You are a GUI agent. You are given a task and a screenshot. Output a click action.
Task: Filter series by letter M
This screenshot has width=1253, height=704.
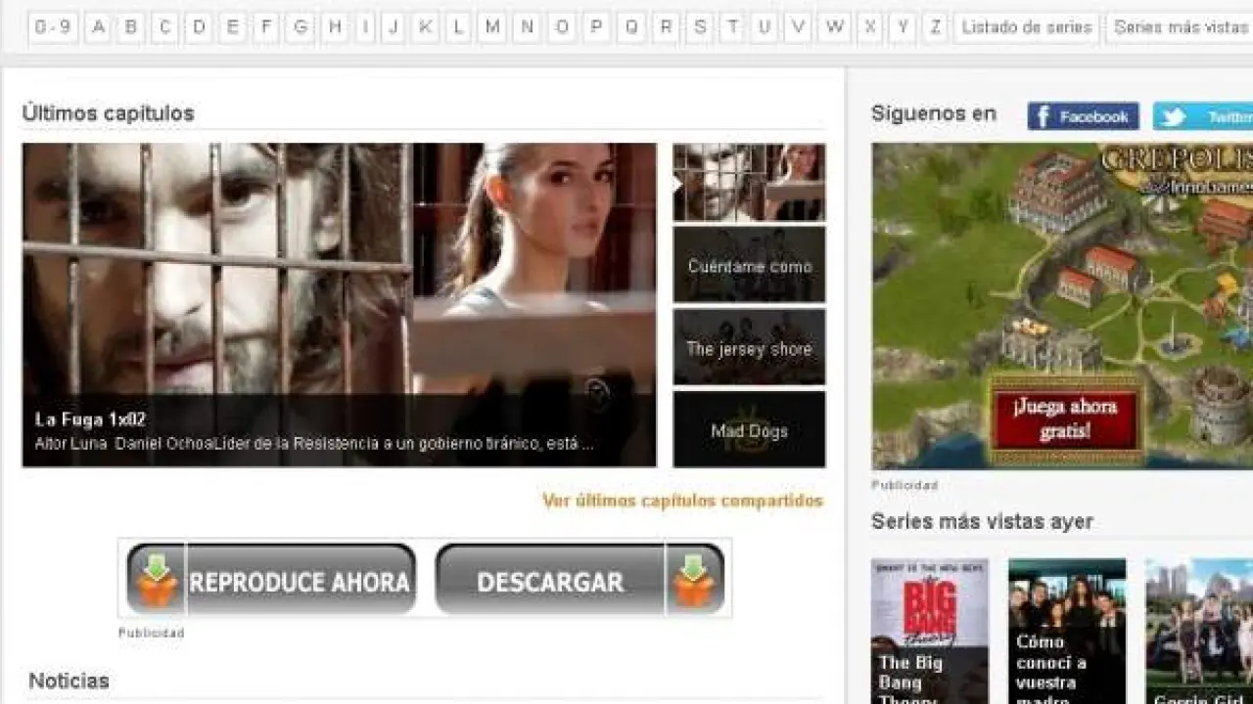tap(492, 27)
